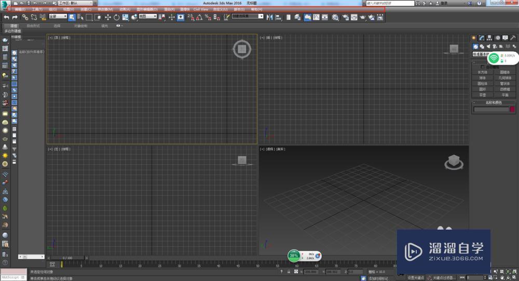
Task: Open the Views menu
Action: [69, 9]
